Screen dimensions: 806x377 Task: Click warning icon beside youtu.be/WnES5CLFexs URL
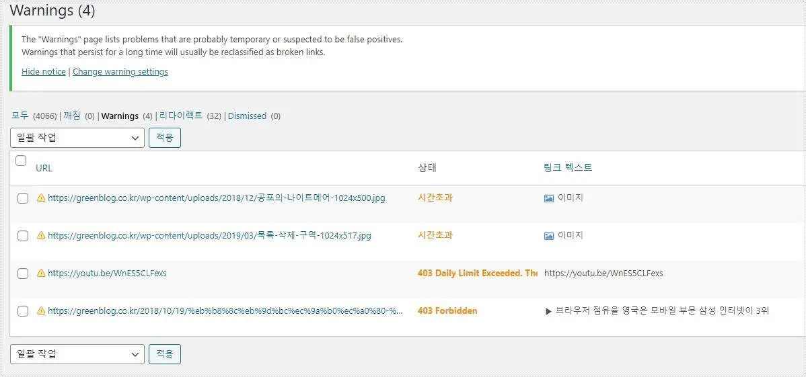pos(41,274)
